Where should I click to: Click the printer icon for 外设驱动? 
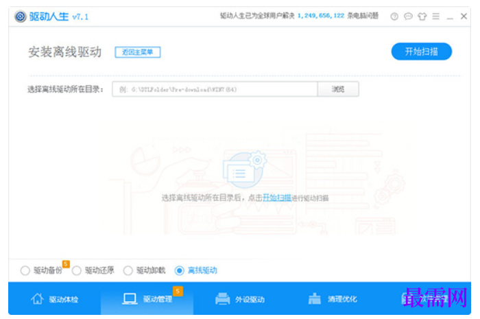[x=223, y=298]
